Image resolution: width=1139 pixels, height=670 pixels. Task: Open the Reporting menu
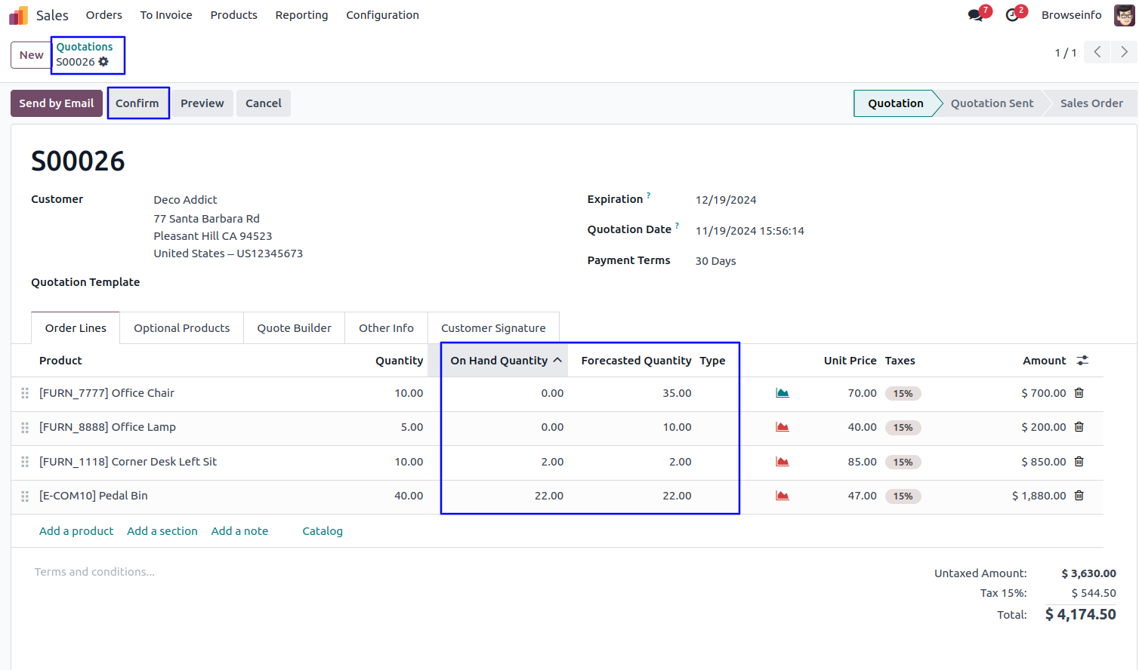301,15
